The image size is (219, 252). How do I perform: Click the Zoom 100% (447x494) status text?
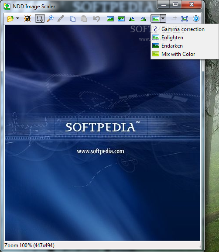(x=29, y=245)
